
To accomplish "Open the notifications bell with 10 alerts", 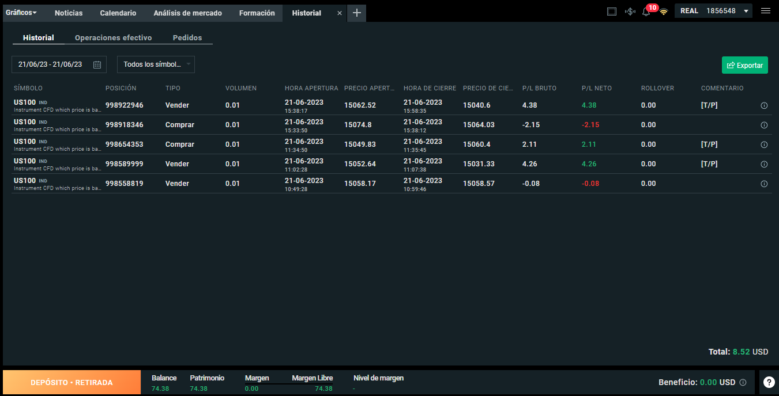I will tap(646, 12).
